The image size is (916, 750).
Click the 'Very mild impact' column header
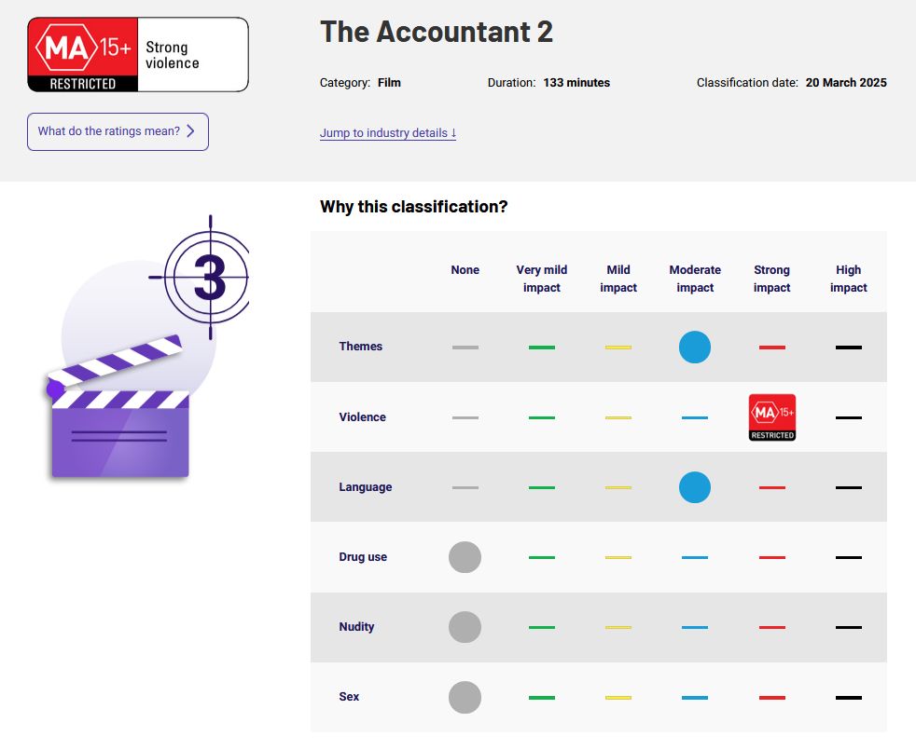pyautogui.click(x=542, y=279)
